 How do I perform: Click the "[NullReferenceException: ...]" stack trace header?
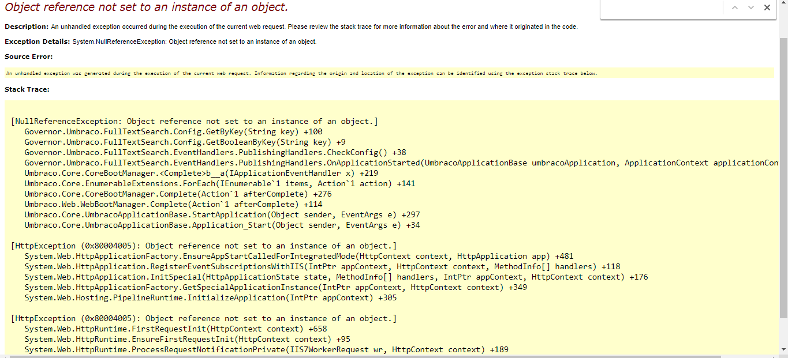click(x=195, y=121)
